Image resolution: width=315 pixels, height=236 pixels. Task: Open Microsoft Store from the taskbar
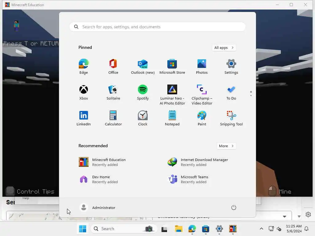click(x=205, y=229)
